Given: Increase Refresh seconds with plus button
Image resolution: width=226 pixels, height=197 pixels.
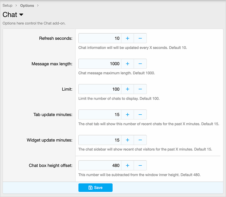Looking at the screenshot, I should 127,38.
